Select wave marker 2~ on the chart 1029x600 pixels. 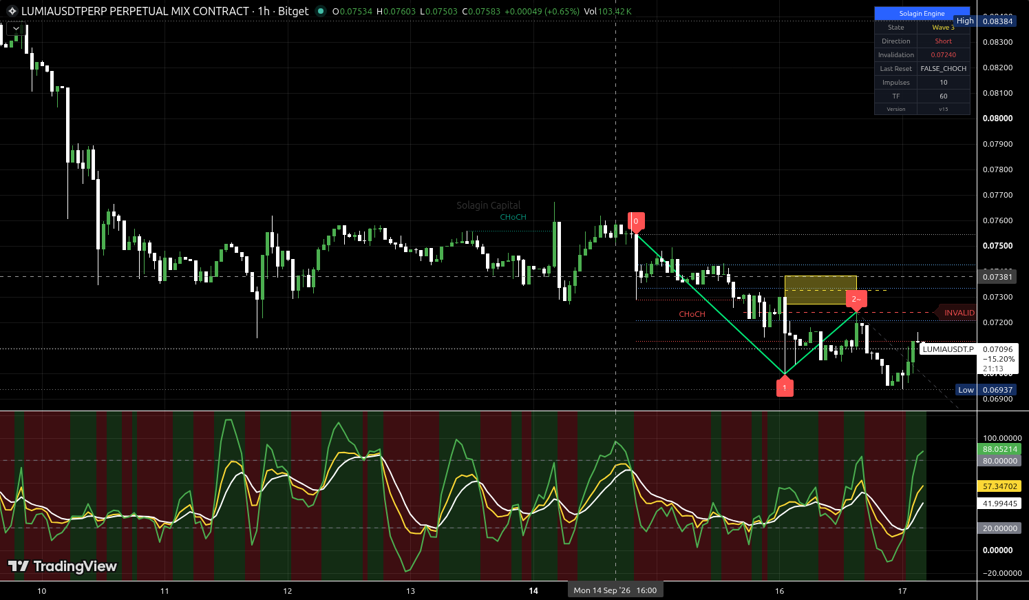point(856,299)
